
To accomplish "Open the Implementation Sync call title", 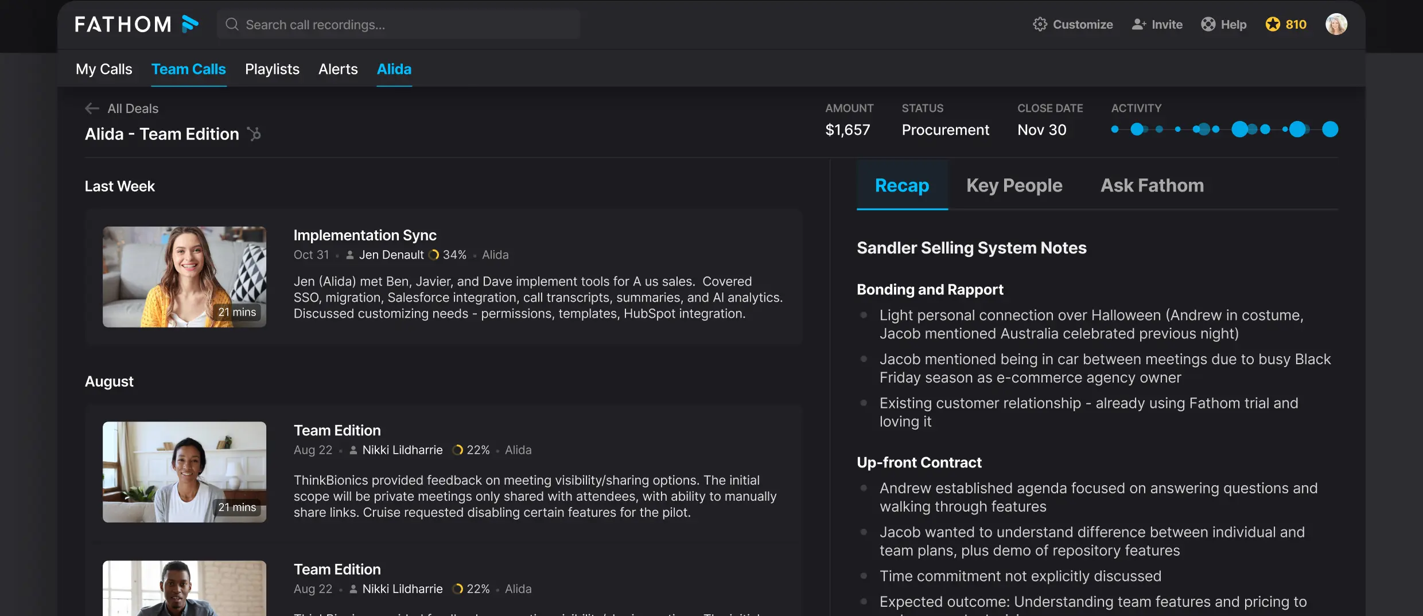I will (x=365, y=235).
